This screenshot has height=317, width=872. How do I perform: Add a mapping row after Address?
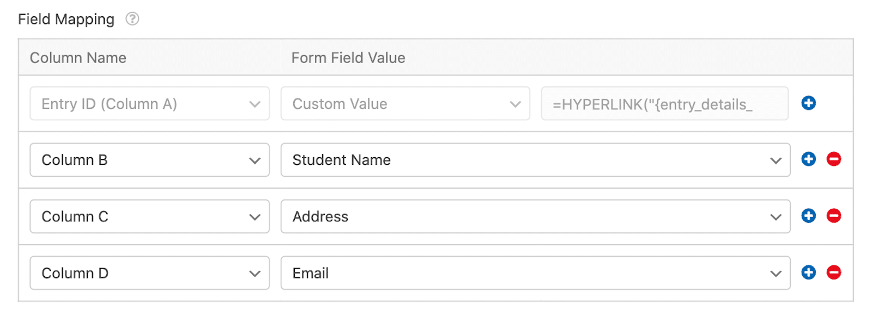[808, 216]
